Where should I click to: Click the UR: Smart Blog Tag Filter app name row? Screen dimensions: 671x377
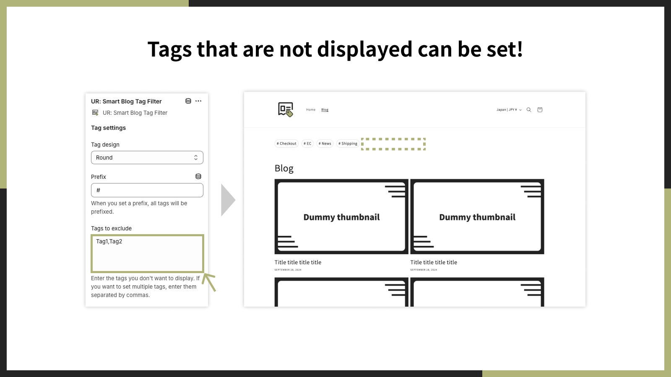(x=135, y=113)
